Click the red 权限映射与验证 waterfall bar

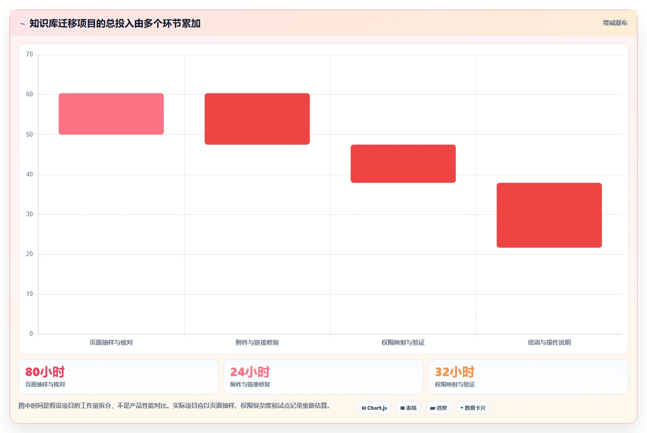tap(403, 164)
